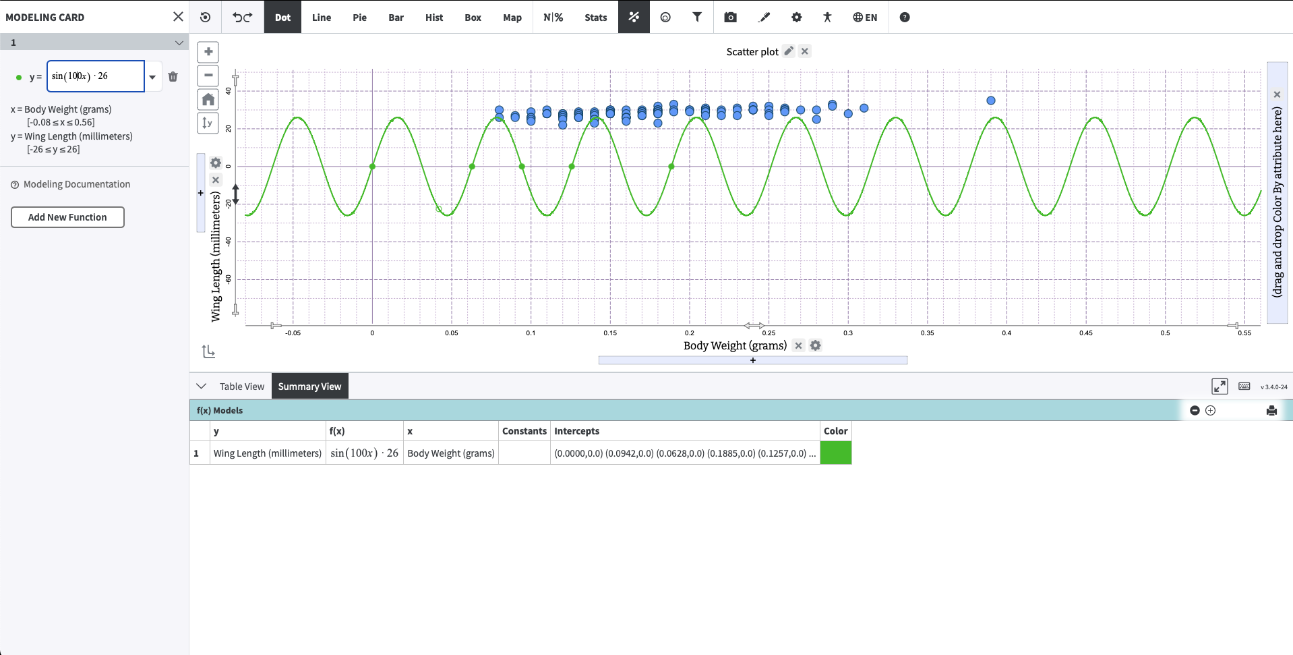Remove Wing Length attribute from y-axis

pyautogui.click(x=216, y=179)
